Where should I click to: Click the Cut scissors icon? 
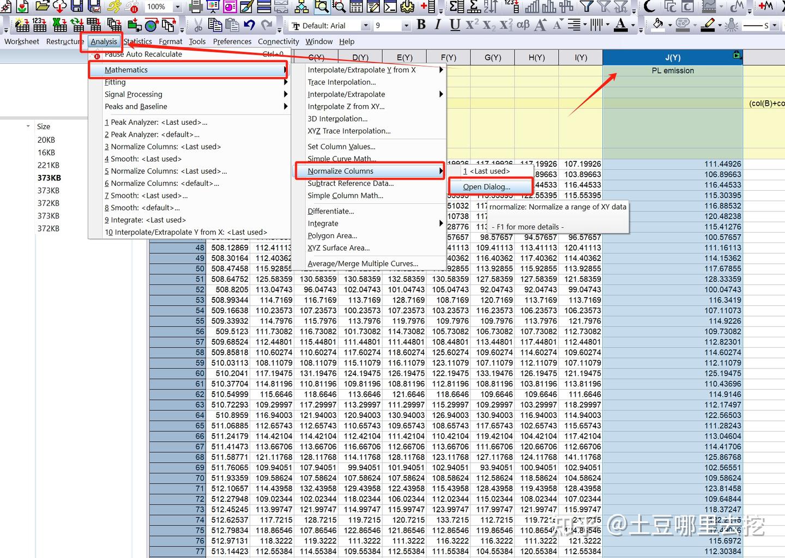click(x=198, y=25)
